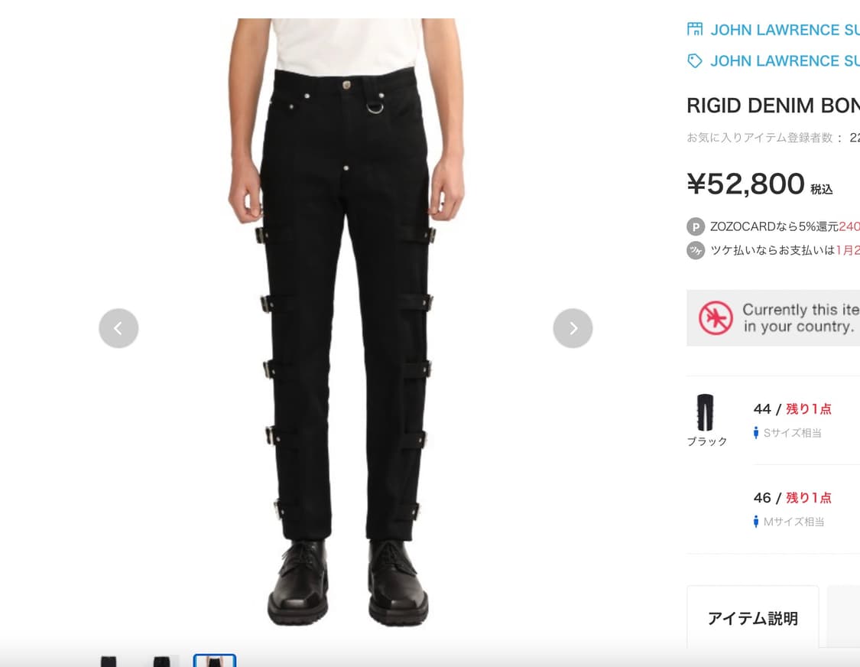The image size is (860, 667).
Task: Select the second bottom gallery thumbnail
Action: click(161, 660)
